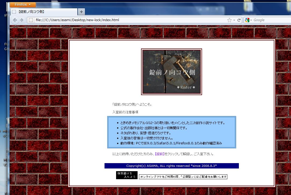Click the favicon on the browser tab
Screen dimensions: 291x195
click(14, 12)
